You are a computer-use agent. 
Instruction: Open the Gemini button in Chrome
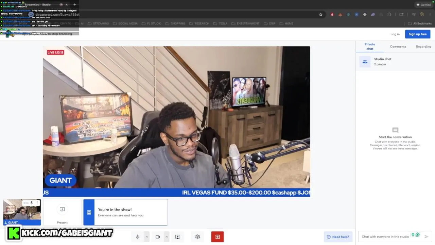click(423, 5)
